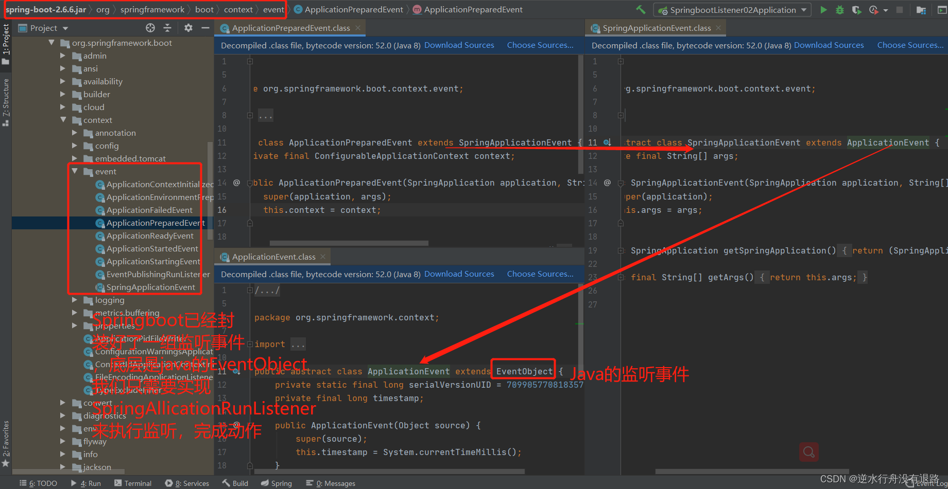Screen dimensions: 948x489
Task: Expand the annotation package
Action: tap(75, 133)
